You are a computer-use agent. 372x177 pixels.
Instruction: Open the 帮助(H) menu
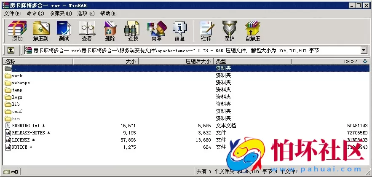click(109, 13)
